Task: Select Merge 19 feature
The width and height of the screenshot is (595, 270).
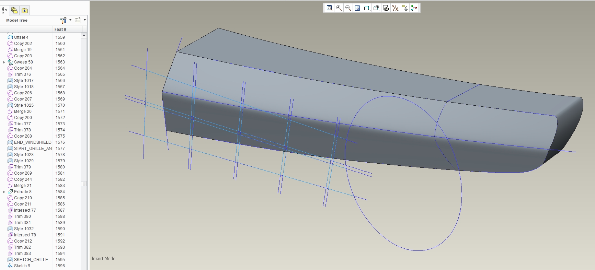Action: [x=23, y=50]
